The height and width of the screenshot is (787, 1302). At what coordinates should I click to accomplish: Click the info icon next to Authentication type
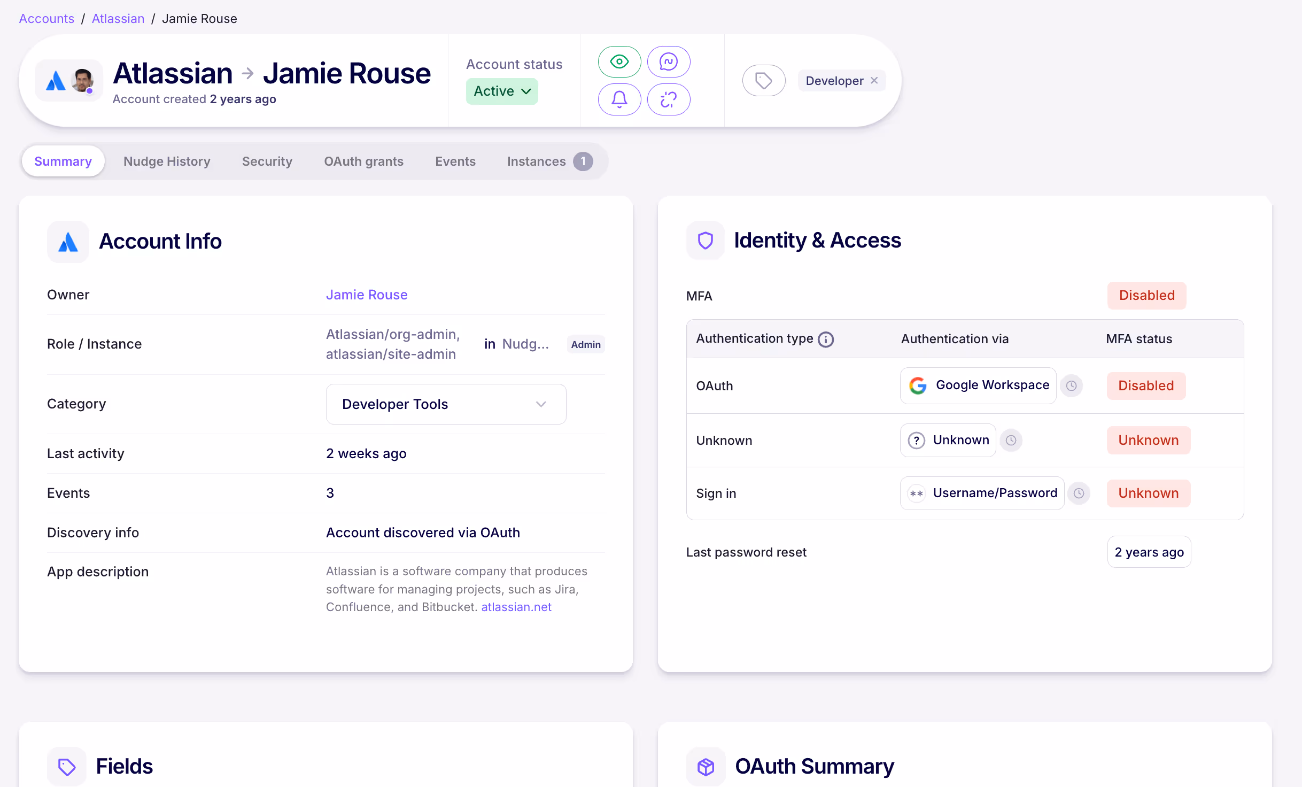826,340
